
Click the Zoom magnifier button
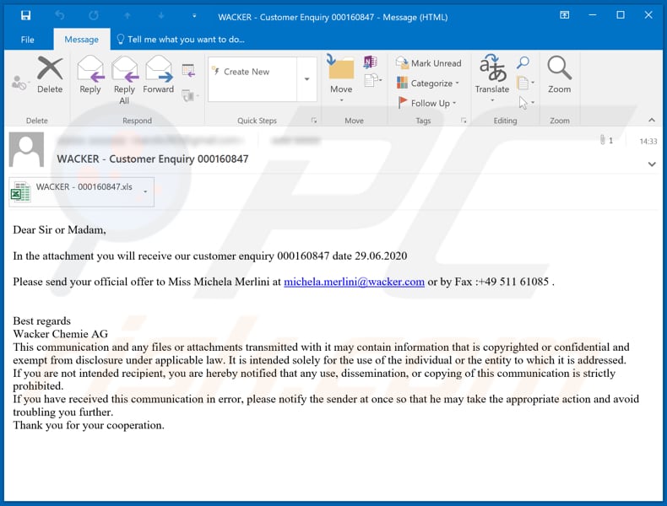[x=560, y=75]
